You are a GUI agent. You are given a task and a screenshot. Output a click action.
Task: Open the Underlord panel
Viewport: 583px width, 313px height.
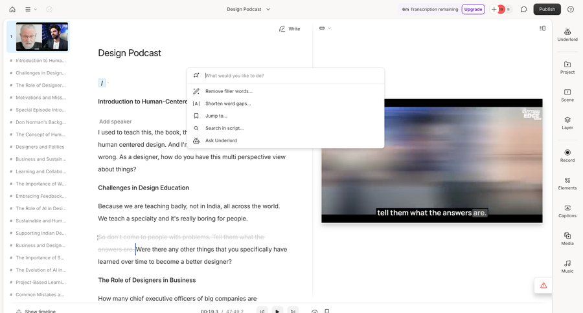click(567, 34)
